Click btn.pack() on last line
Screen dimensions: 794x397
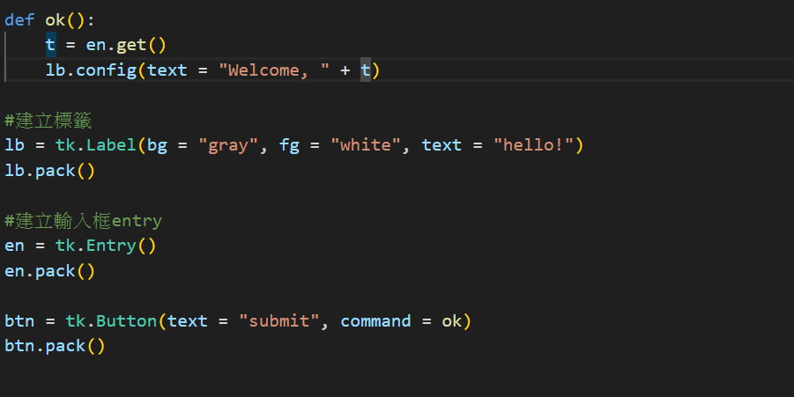point(55,347)
